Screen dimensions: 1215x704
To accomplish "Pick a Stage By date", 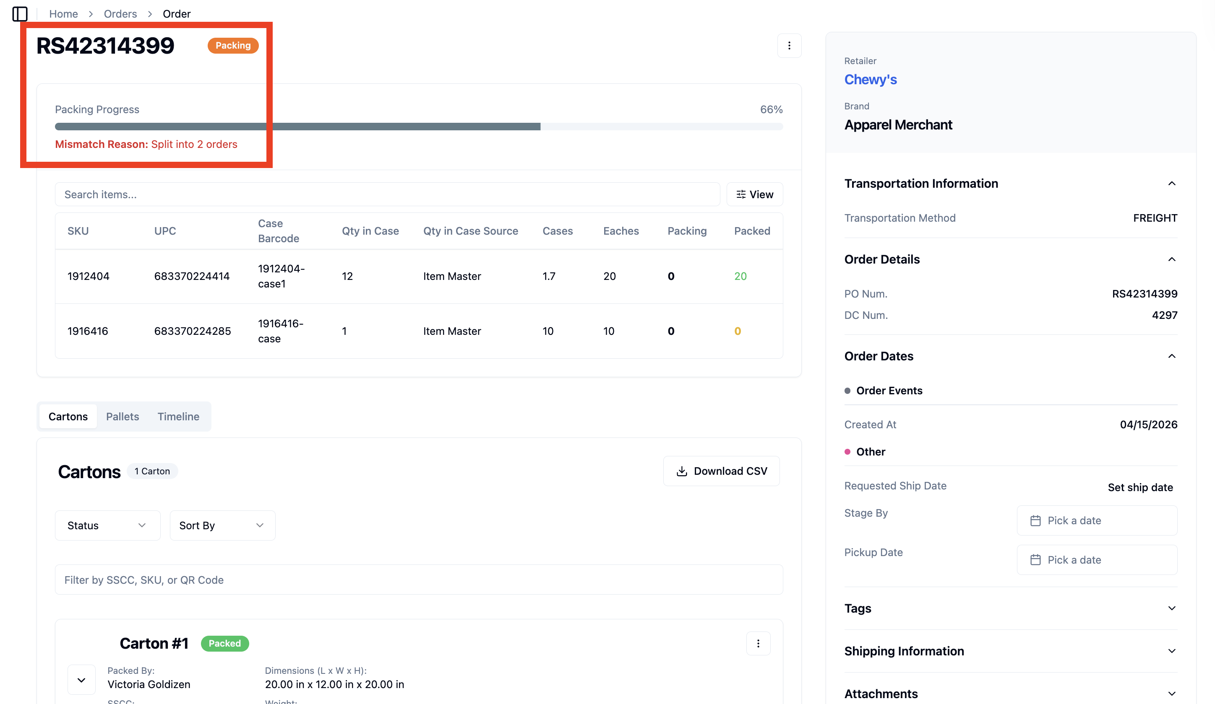I will (1097, 520).
